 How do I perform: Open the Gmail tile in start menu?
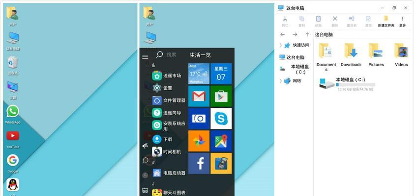coord(199,96)
